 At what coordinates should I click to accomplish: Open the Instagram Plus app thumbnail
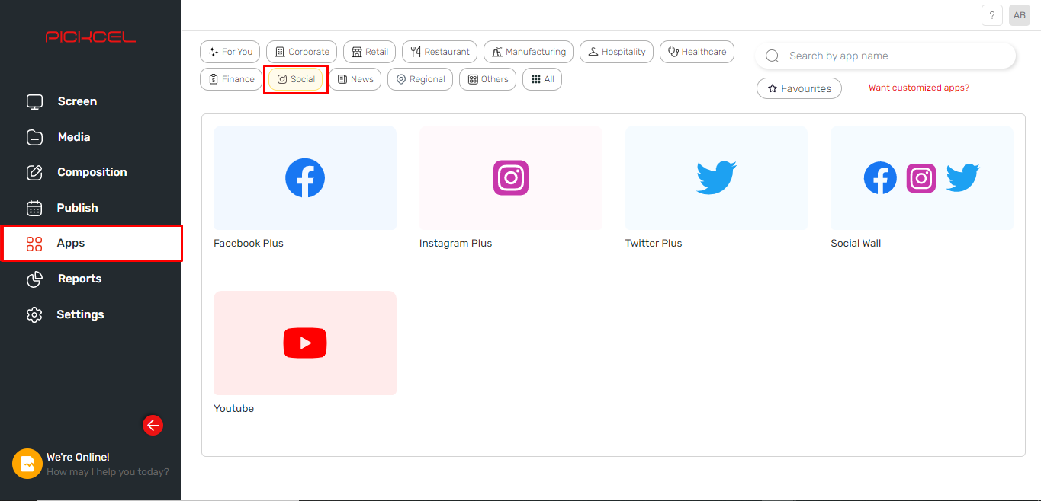coord(511,178)
